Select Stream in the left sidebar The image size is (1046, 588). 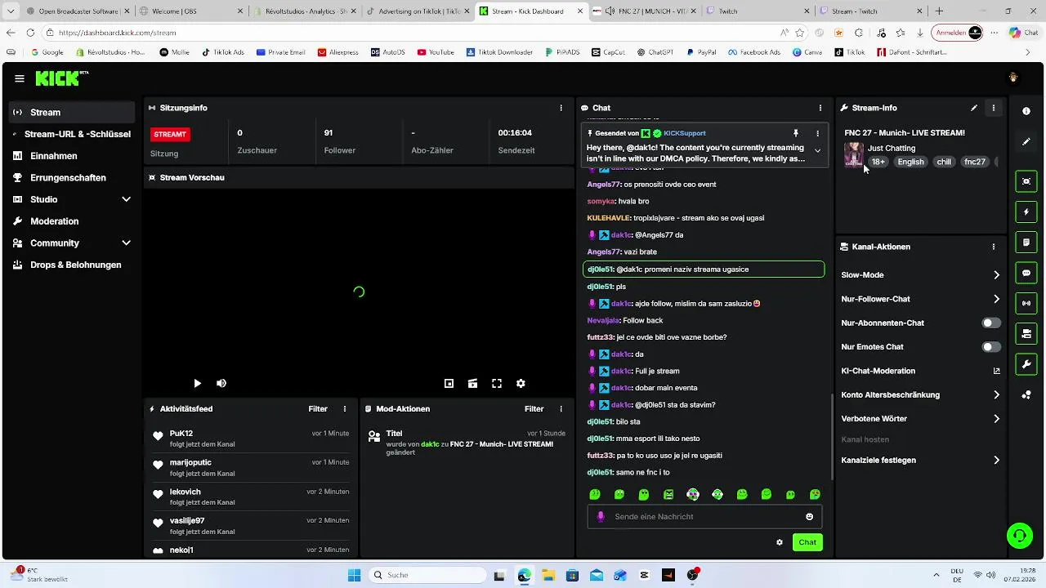(72, 112)
